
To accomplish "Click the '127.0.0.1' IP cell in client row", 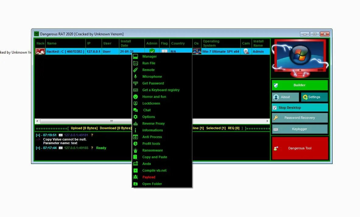I will [93, 52].
